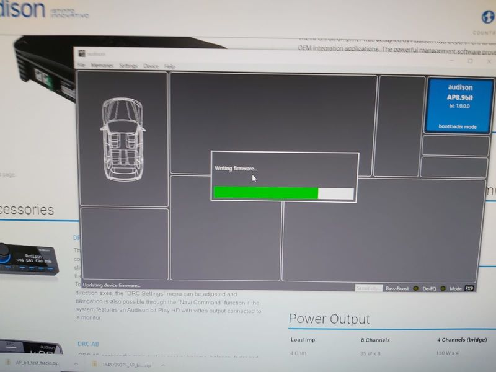
Task: Click the country globe icon on webpage
Action: (x=488, y=17)
